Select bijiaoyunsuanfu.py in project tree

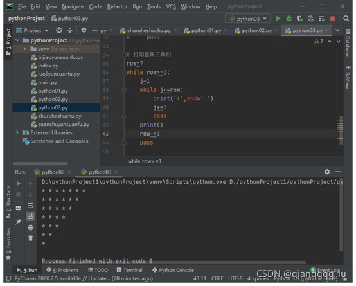[x=60, y=57]
